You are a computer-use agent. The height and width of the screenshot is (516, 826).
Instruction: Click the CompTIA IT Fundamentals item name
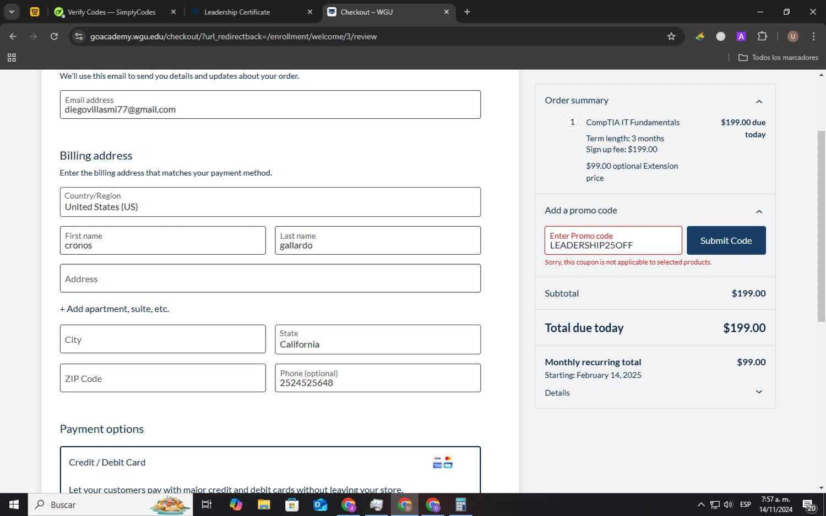[633, 123]
